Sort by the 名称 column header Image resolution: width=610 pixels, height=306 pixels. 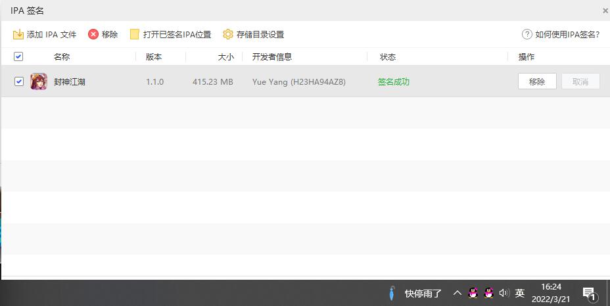[x=62, y=56]
